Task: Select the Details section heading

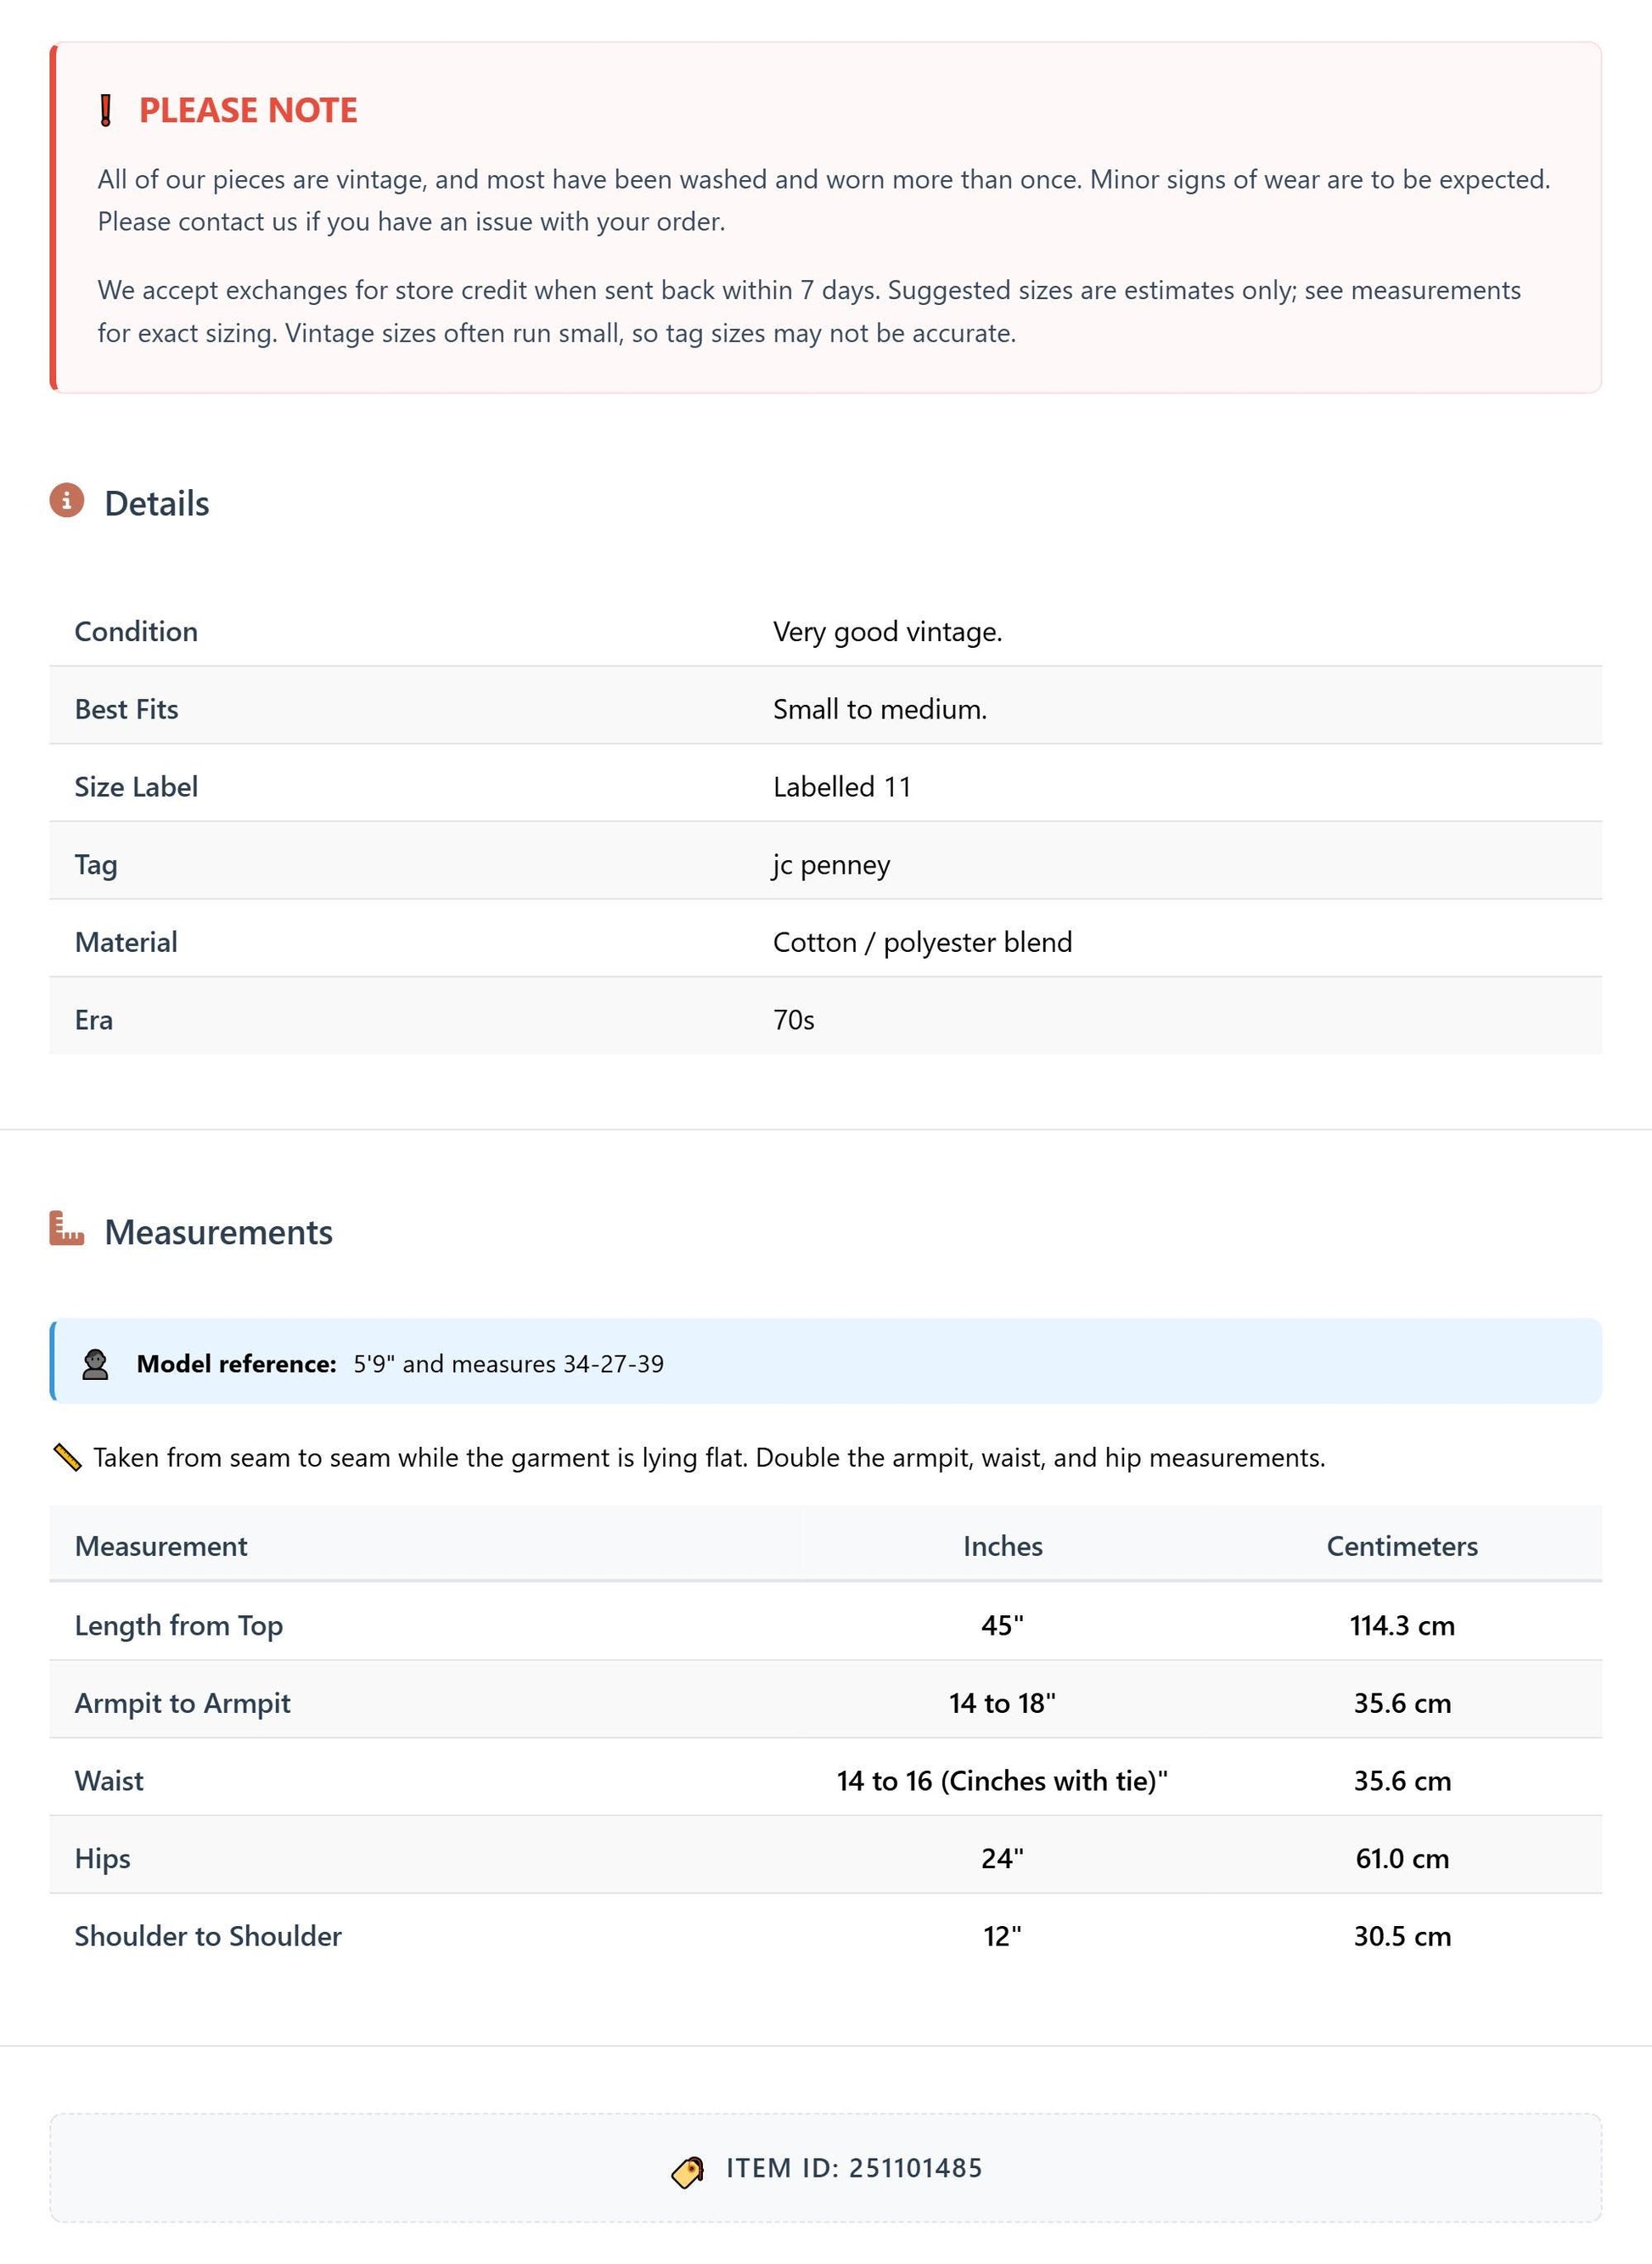Action: (x=157, y=504)
